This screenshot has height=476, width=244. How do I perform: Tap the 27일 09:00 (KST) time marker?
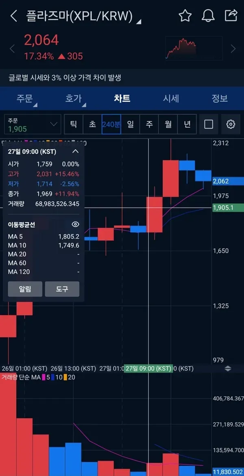point(148,368)
